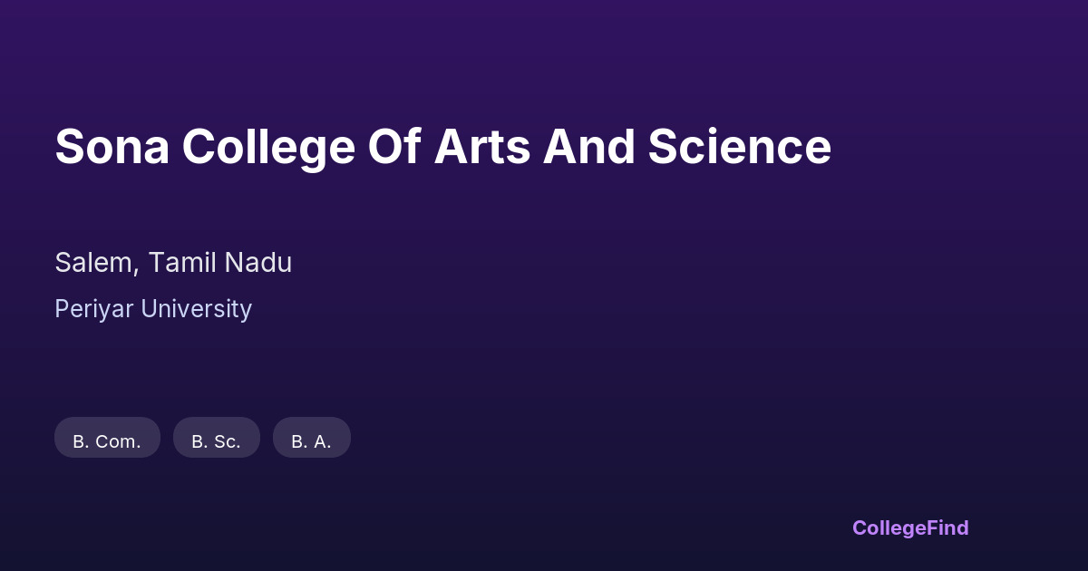This screenshot has width=1088, height=571.
Task: Click the Sona College Of Arts And Science title
Action: coord(442,147)
